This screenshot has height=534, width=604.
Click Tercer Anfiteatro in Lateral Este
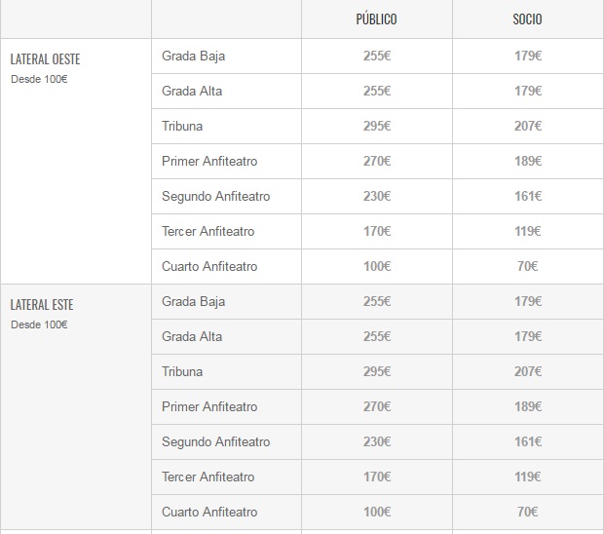208,477
